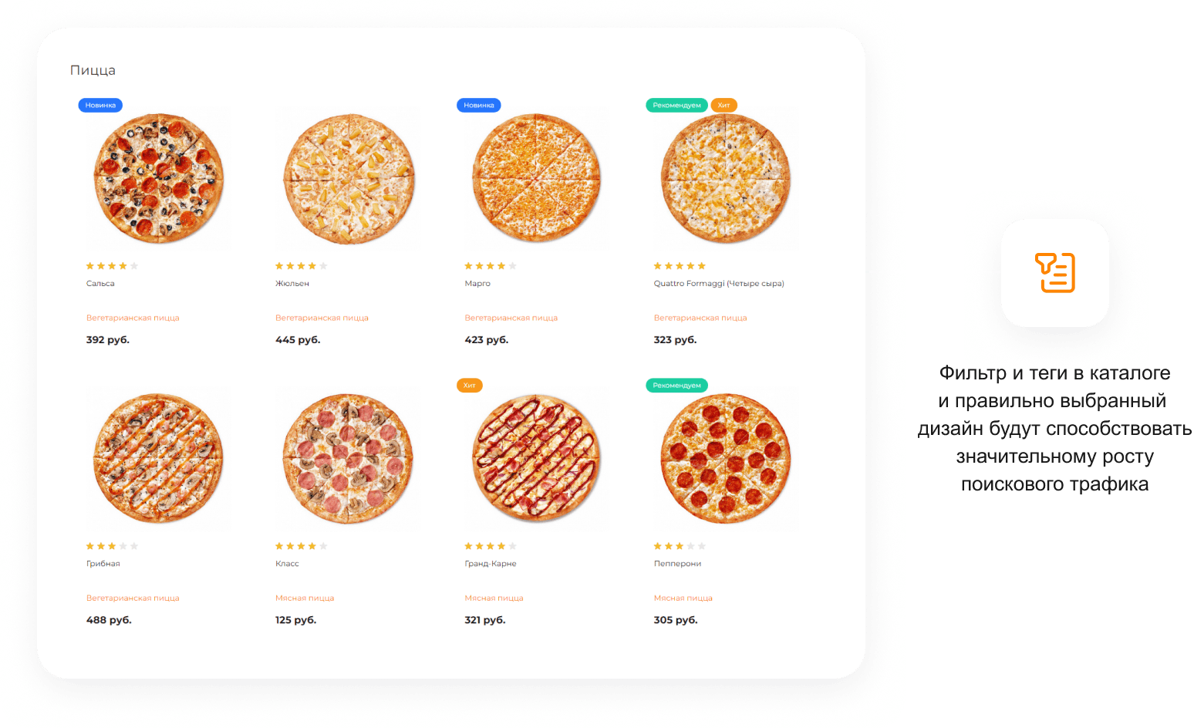Click the 321 руб. price of Гранд-Карне

point(485,620)
